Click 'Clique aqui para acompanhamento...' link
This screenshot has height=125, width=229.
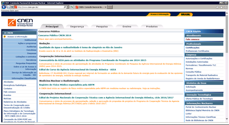coord(56,39)
